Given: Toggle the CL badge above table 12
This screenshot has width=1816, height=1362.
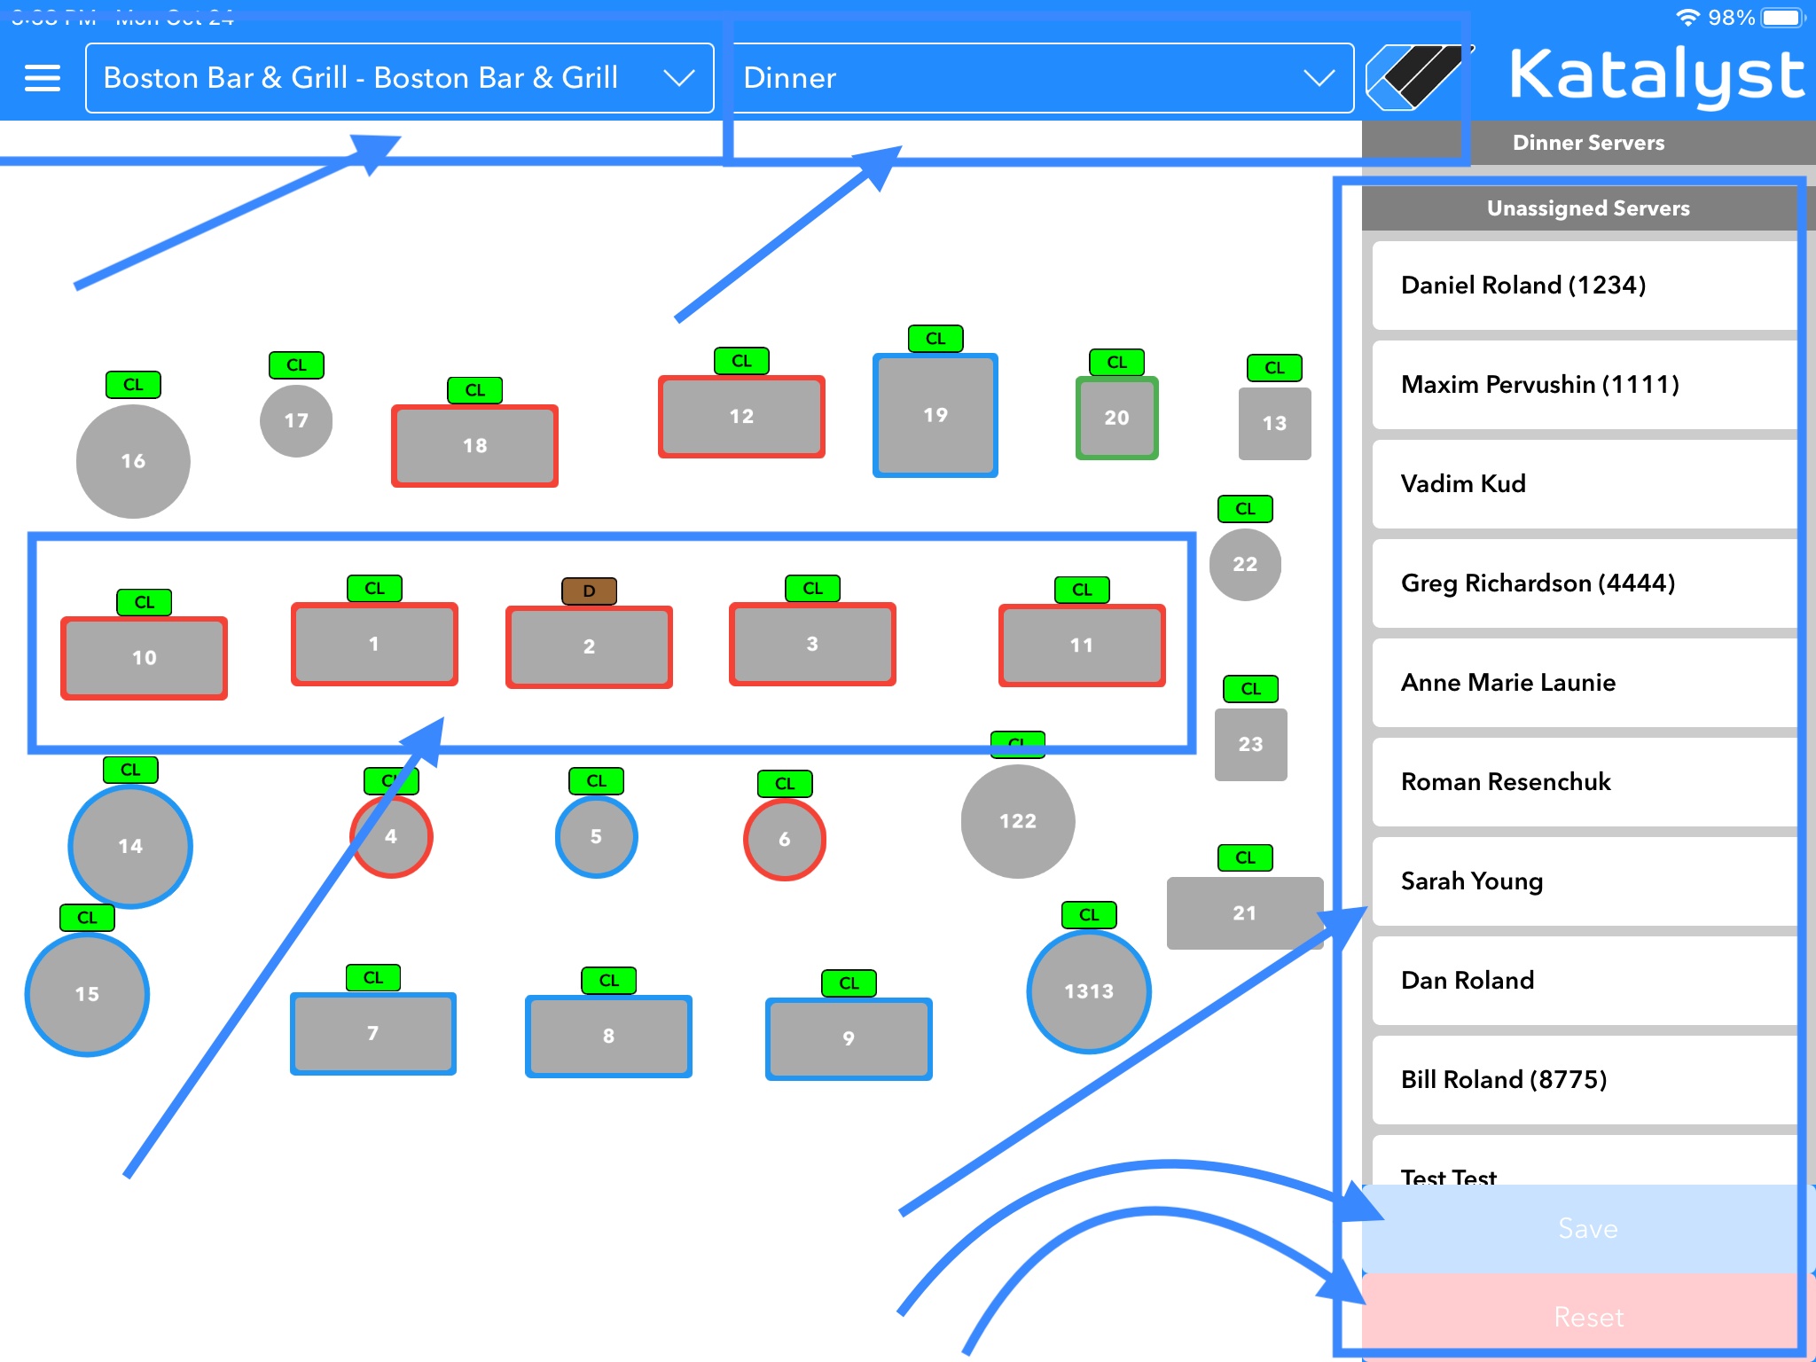Looking at the screenshot, I should pyautogui.click(x=741, y=361).
